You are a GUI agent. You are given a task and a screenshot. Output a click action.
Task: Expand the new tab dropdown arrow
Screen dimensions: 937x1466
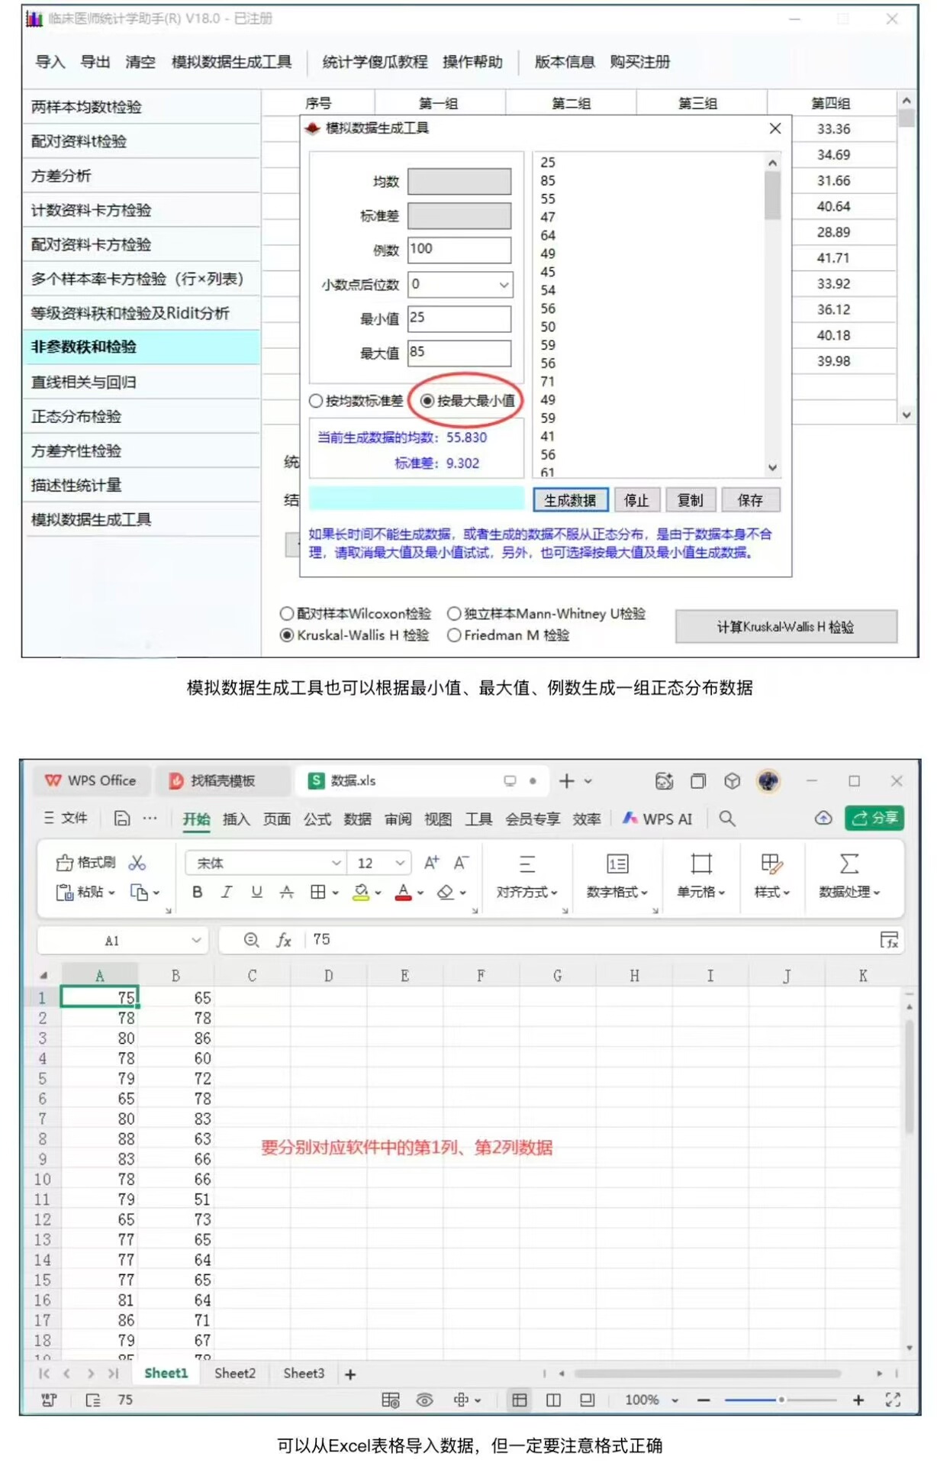pos(588,781)
